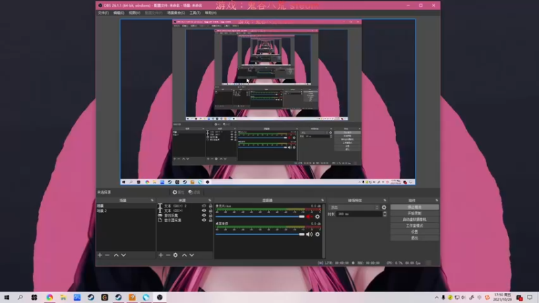Open the 桌面音频 mixer settings gear
Image resolution: width=539 pixels, height=303 pixels.
click(317, 234)
